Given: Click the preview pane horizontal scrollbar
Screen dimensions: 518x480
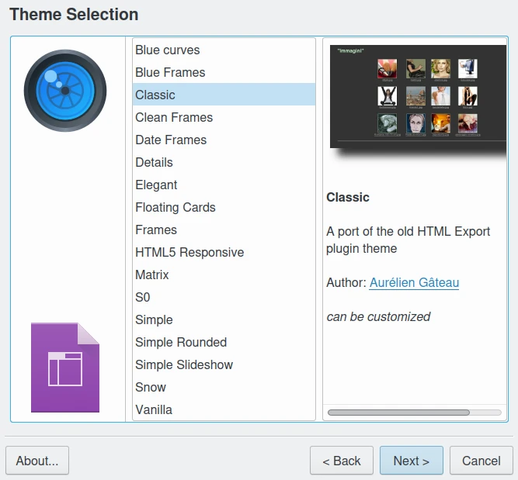Looking at the screenshot, I should tap(399, 413).
